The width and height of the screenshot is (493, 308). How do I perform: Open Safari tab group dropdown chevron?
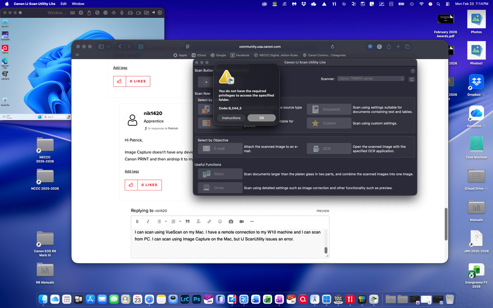pos(109,46)
